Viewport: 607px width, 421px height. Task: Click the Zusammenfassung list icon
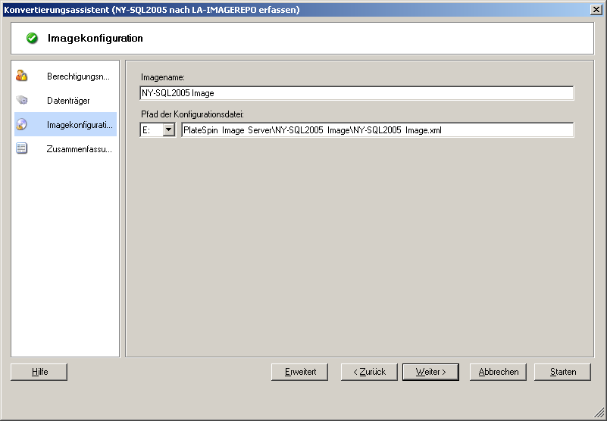[x=21, y=148]
